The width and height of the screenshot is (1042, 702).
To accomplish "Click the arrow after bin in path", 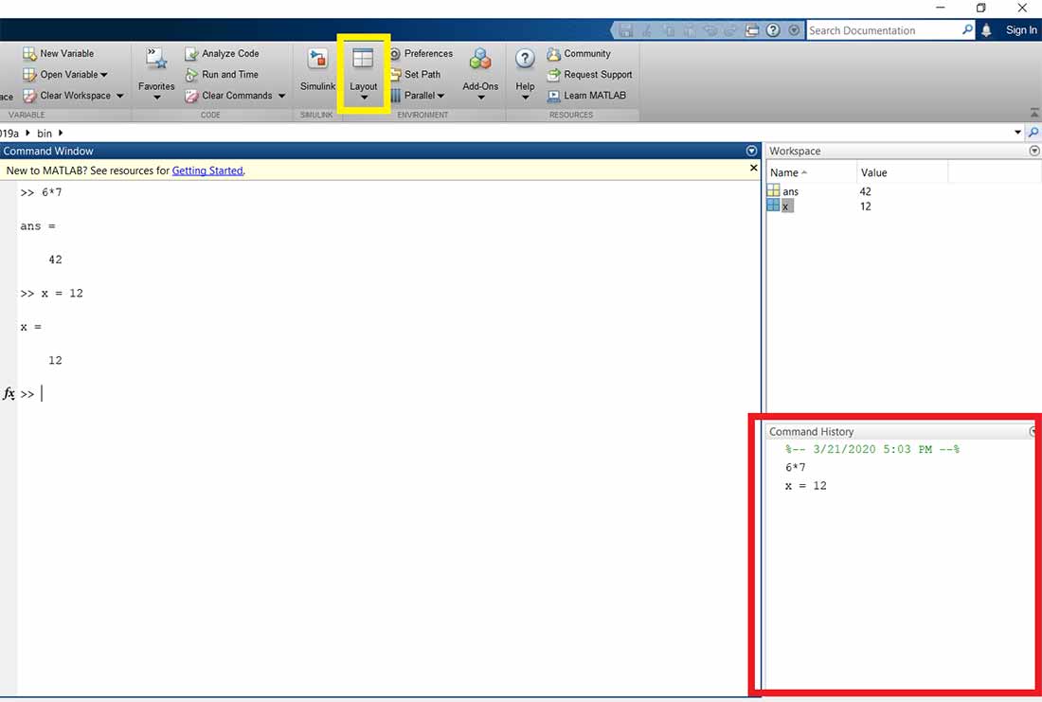I will [x=61, y=133].
